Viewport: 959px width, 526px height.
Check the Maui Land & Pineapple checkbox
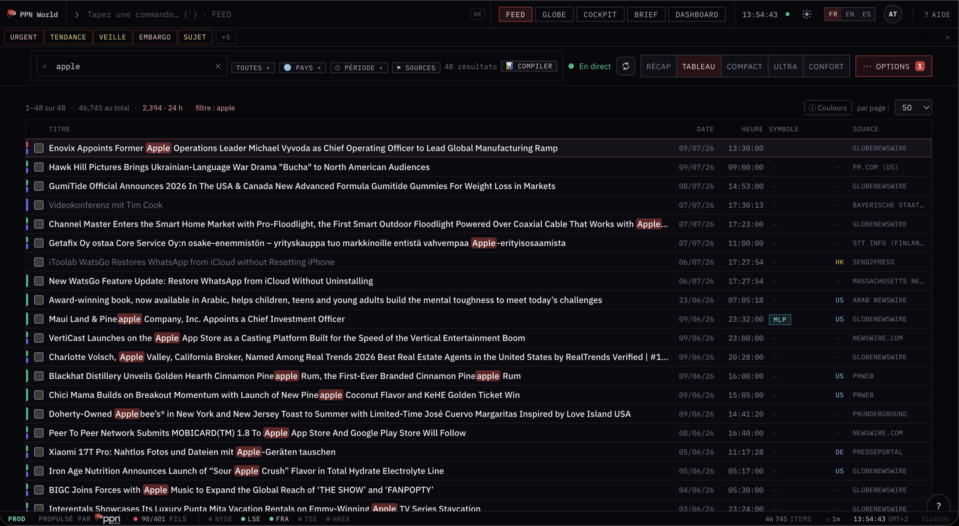point(39,319)
